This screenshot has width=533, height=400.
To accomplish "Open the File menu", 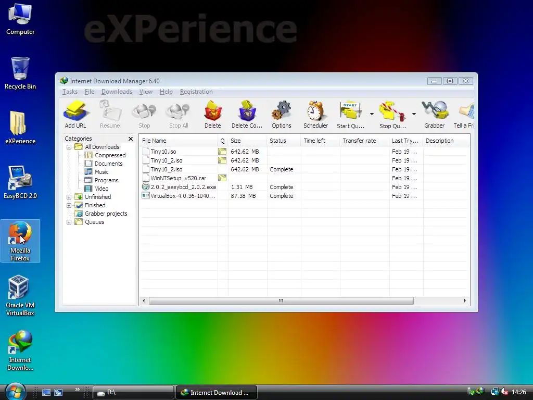I will (90, 92).
